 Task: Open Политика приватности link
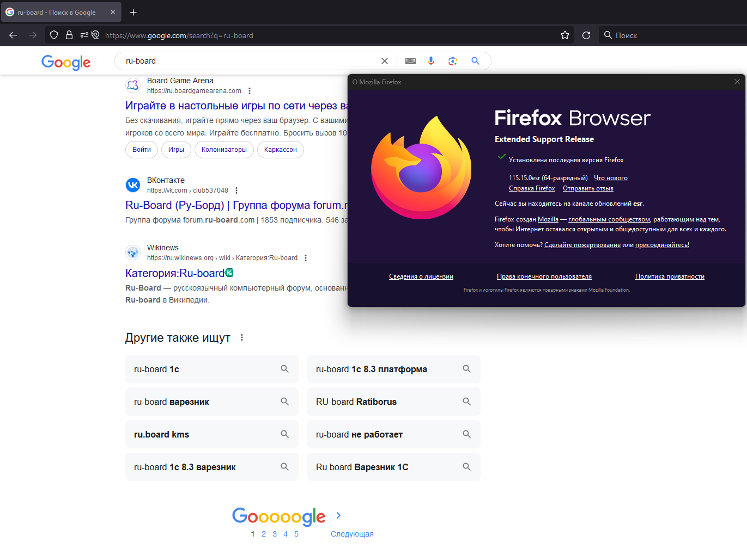coord(670,276)
